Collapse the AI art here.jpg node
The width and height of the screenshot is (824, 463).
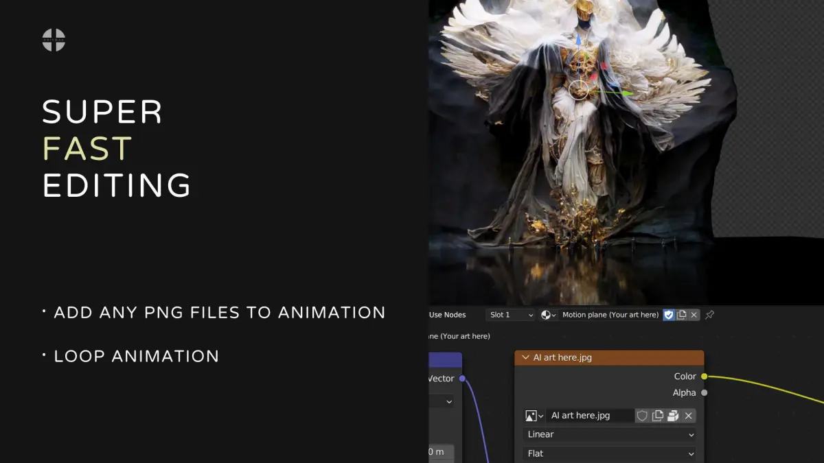pyautogui.click(x=525, y=357)
